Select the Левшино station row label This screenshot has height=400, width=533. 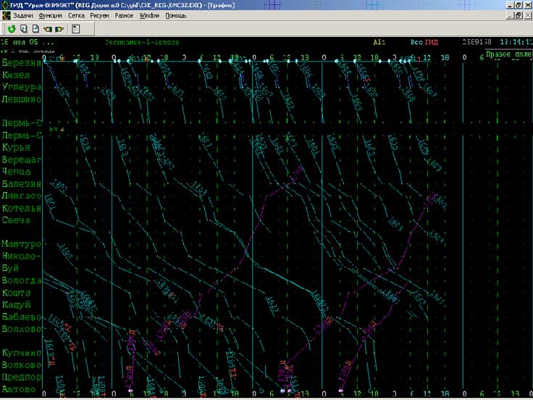point(22,99)
